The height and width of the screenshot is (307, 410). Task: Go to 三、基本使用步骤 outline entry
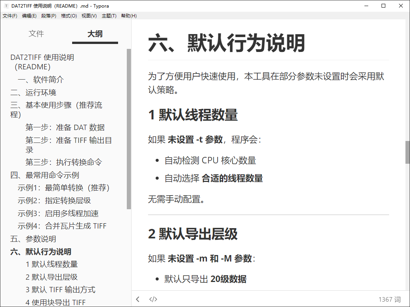[56, 110]
